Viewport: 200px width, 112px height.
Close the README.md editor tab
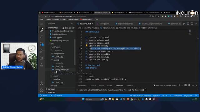pyautogui.click(x=93, y=24)
